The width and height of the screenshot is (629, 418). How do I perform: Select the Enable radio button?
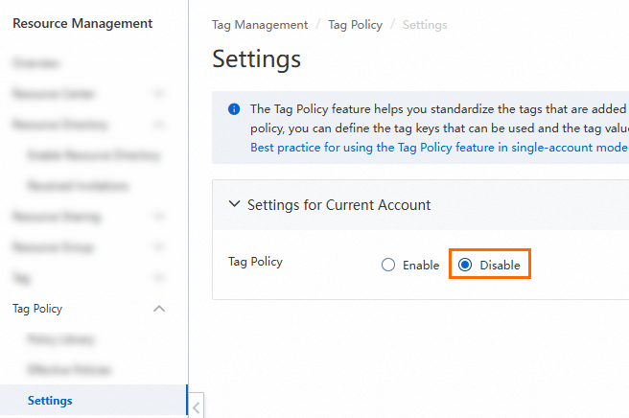click(x=388, y=266)
